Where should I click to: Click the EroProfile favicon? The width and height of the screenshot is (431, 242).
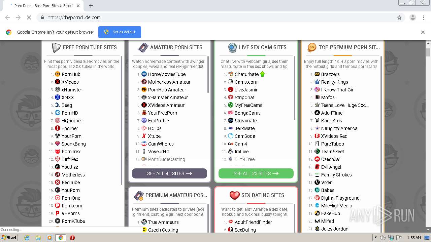(x=144, y=121)
